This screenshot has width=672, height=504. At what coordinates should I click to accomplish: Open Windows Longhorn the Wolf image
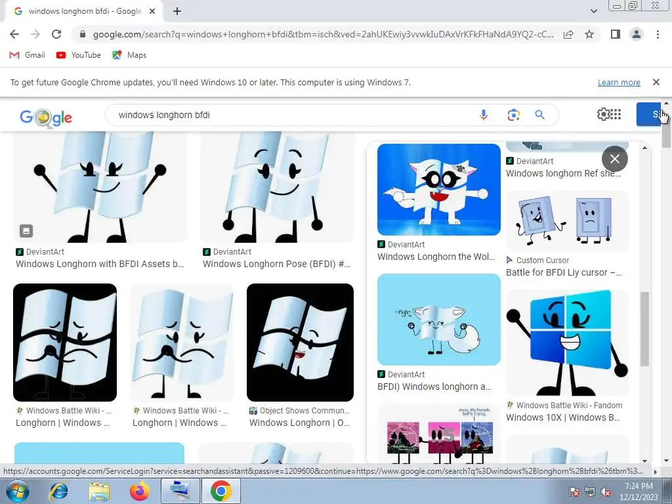[x=439, y=190]
